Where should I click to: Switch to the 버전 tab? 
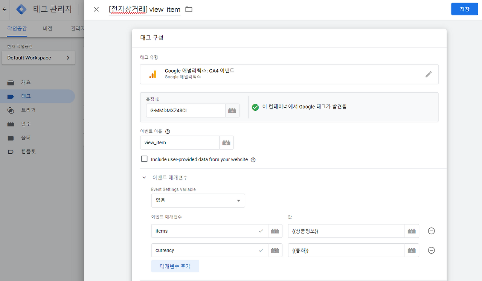pyautogui.click(x=47, y=28)
